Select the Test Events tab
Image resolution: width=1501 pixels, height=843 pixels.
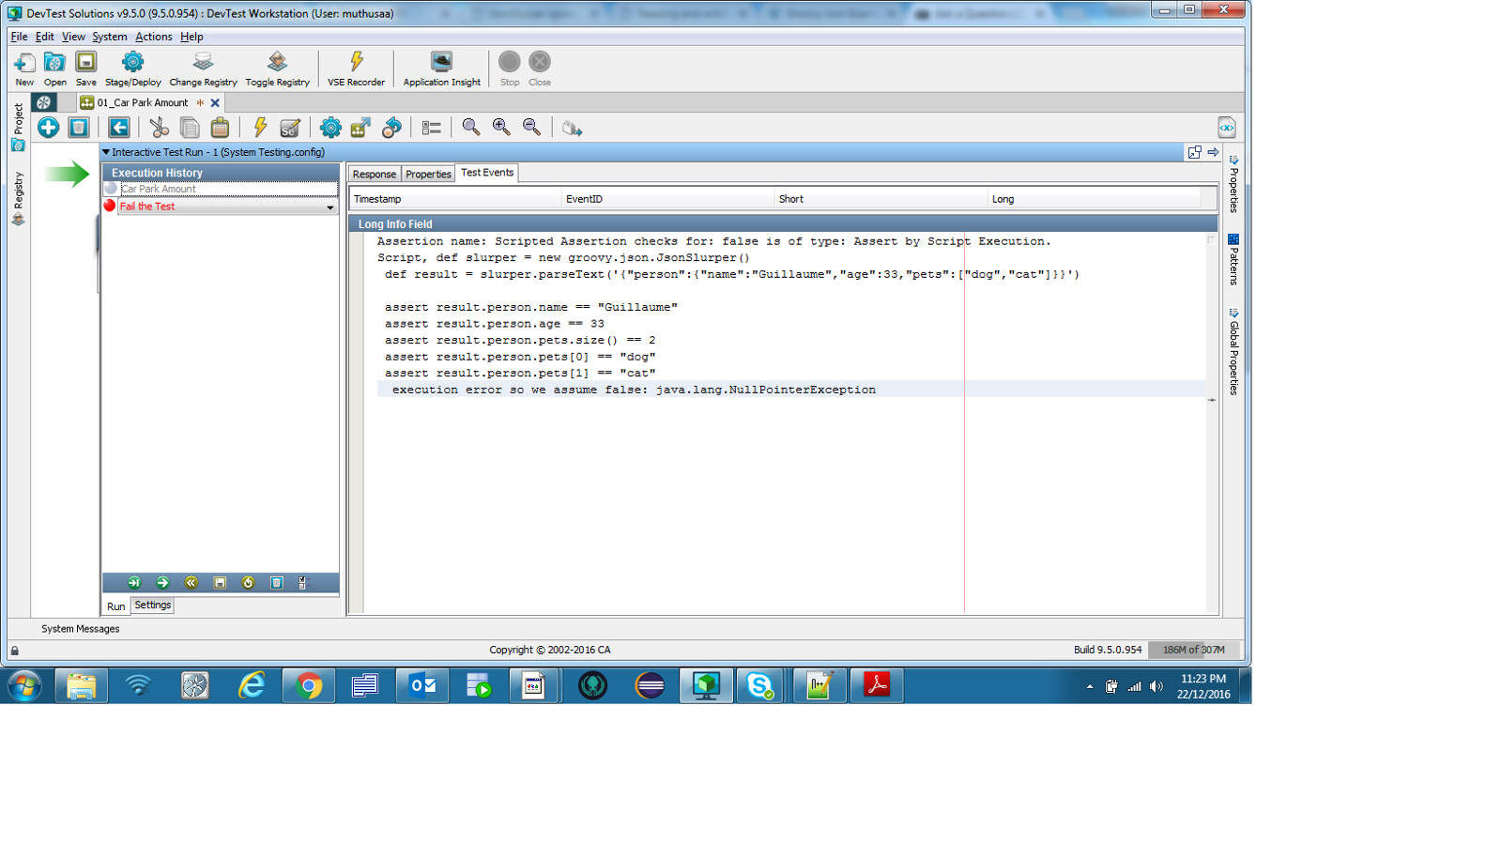pyautogui.click(x=486, y=173)
